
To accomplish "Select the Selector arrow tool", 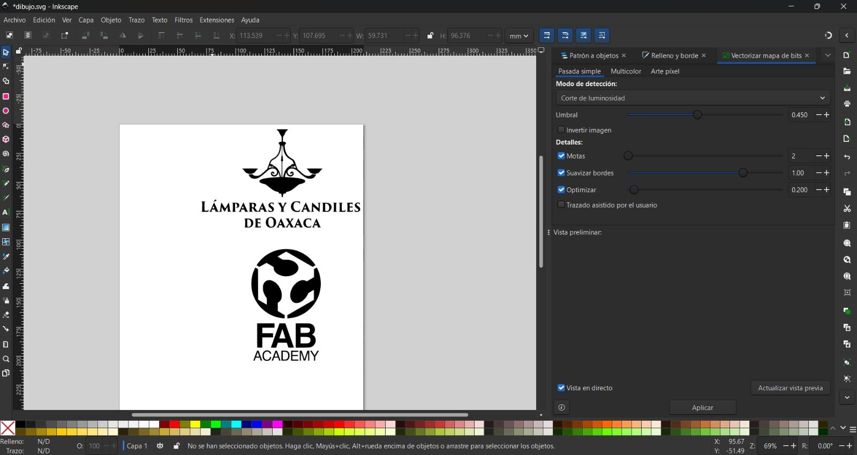I will pyautogui.click(x=6, y=52).
